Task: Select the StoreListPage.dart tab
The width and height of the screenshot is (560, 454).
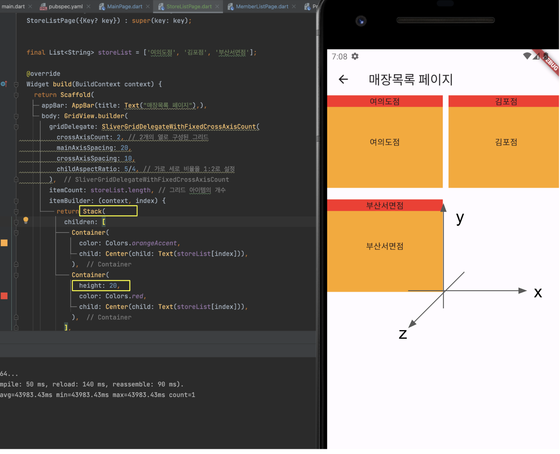Action: pos(189,6)
